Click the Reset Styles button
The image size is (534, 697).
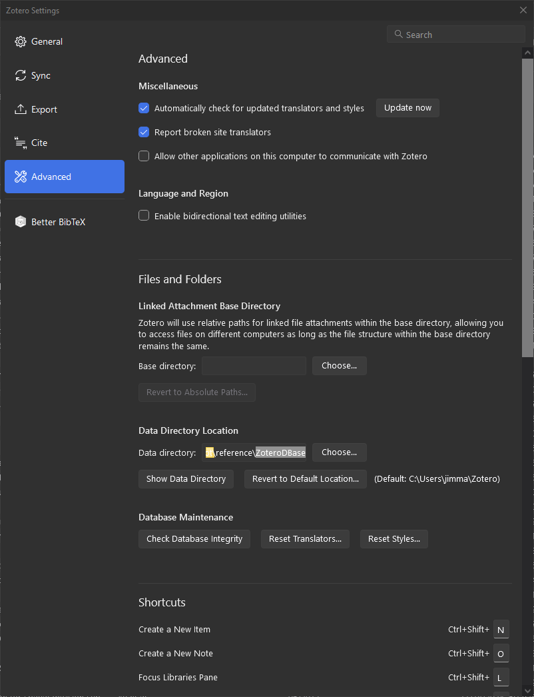(x=394, y=539)
